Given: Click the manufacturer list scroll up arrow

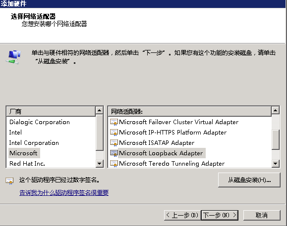Looking at the screenshot, I should (100, 110).
